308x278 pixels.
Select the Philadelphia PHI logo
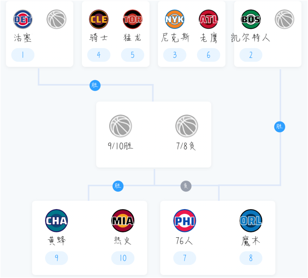(x=185, y=220)
